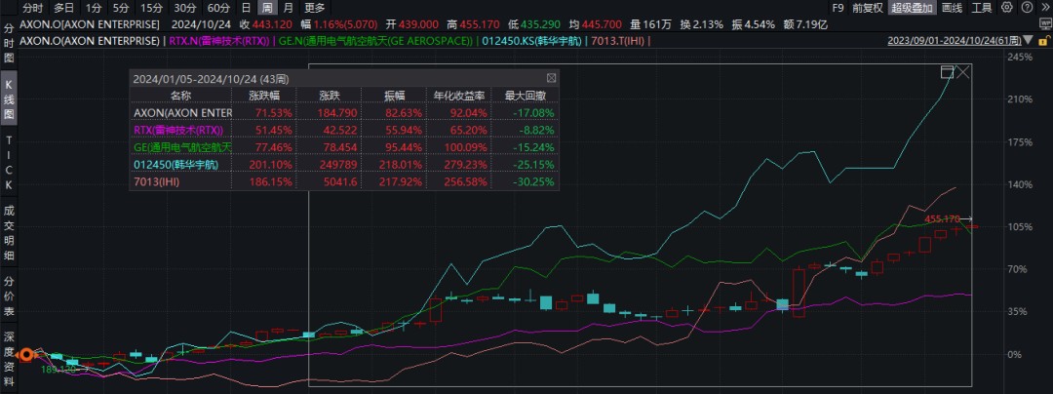The image size is (1053, 394).
Task: Select the AXON(AXON ENTER row in popup
Action: (x=344, y=111)
